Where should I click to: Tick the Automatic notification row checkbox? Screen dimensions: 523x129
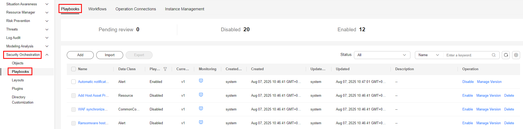point(74,82)
